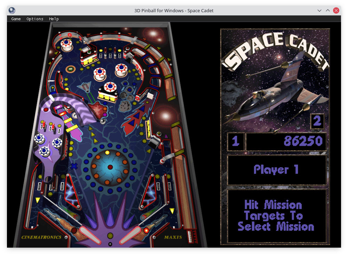Screen dimensions: 348x256
Task: Click the small grey spaceship graphic
Action: [x=85, y=87]
